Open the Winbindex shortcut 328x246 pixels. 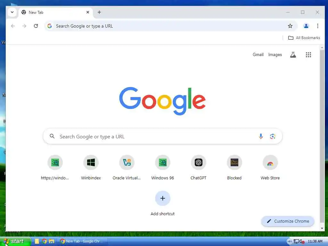point(91,168)
